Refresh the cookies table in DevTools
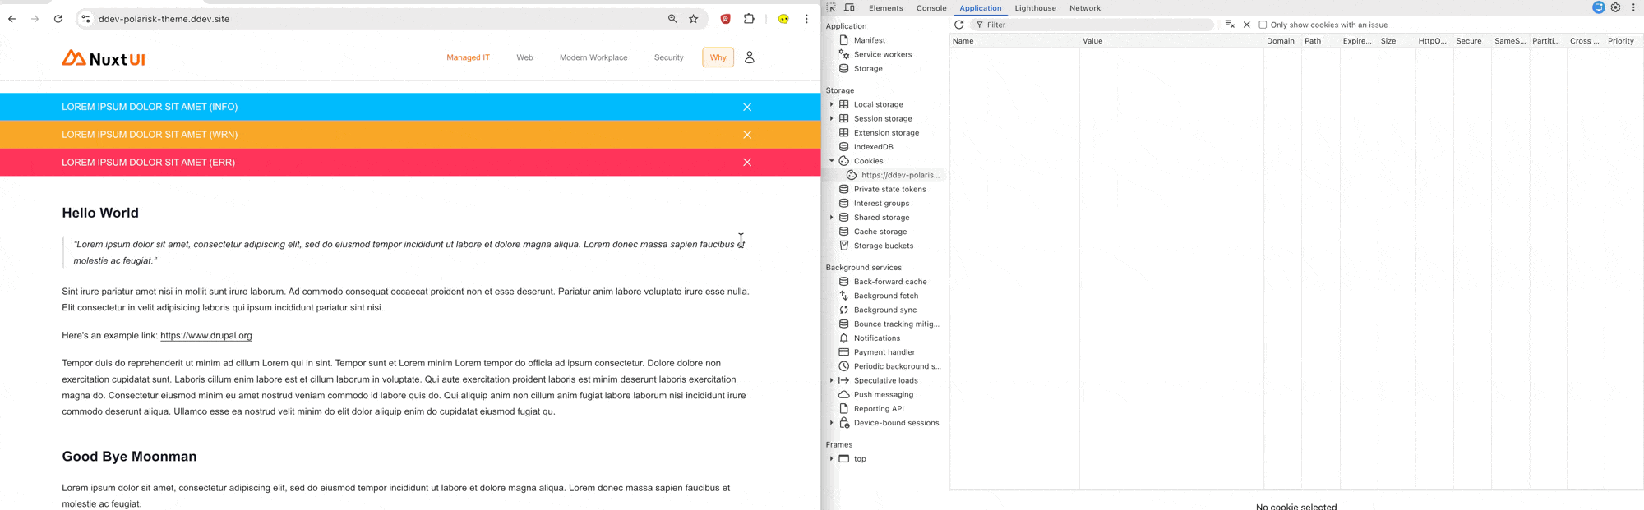 [958, 25]
